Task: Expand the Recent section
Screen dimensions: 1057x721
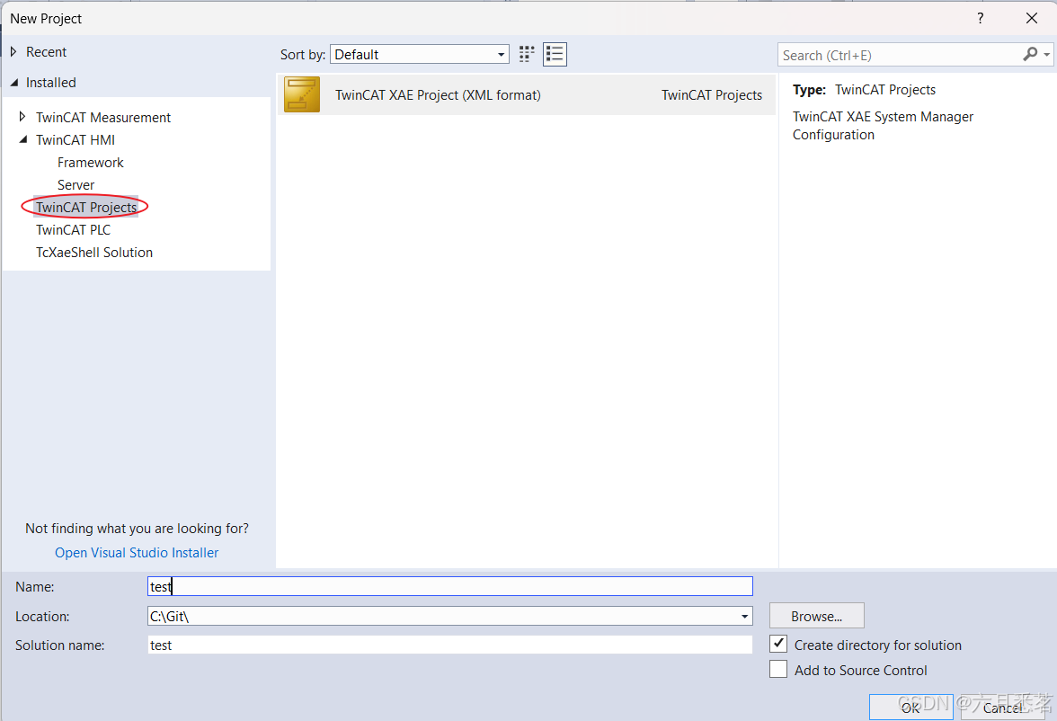Action: tap(13, 52)
